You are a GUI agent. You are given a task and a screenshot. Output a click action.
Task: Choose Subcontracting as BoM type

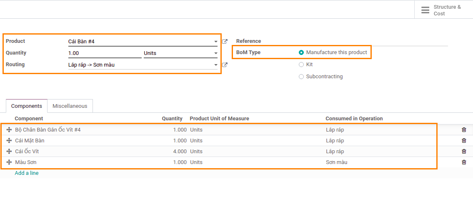[301, 77]
